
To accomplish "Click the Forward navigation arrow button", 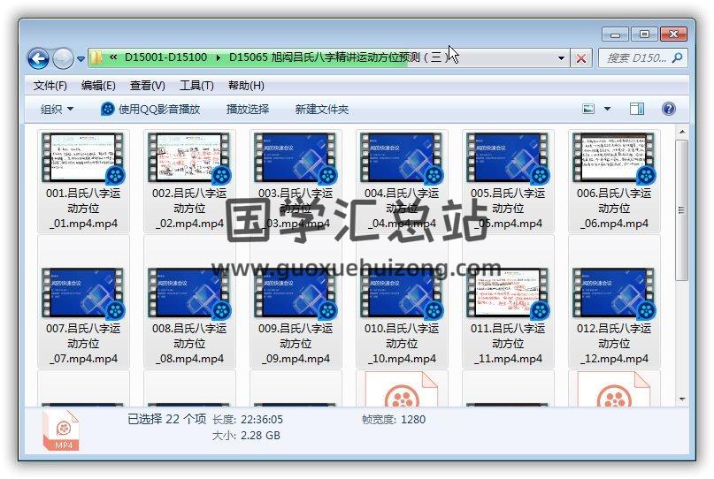I will 63,58.
